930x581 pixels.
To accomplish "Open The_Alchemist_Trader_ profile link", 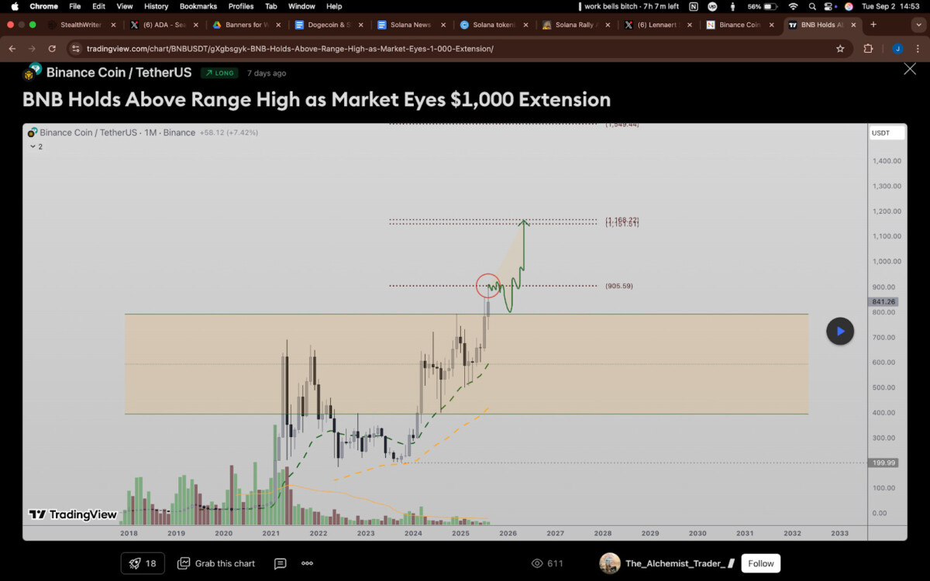I will tap(674, 563).
